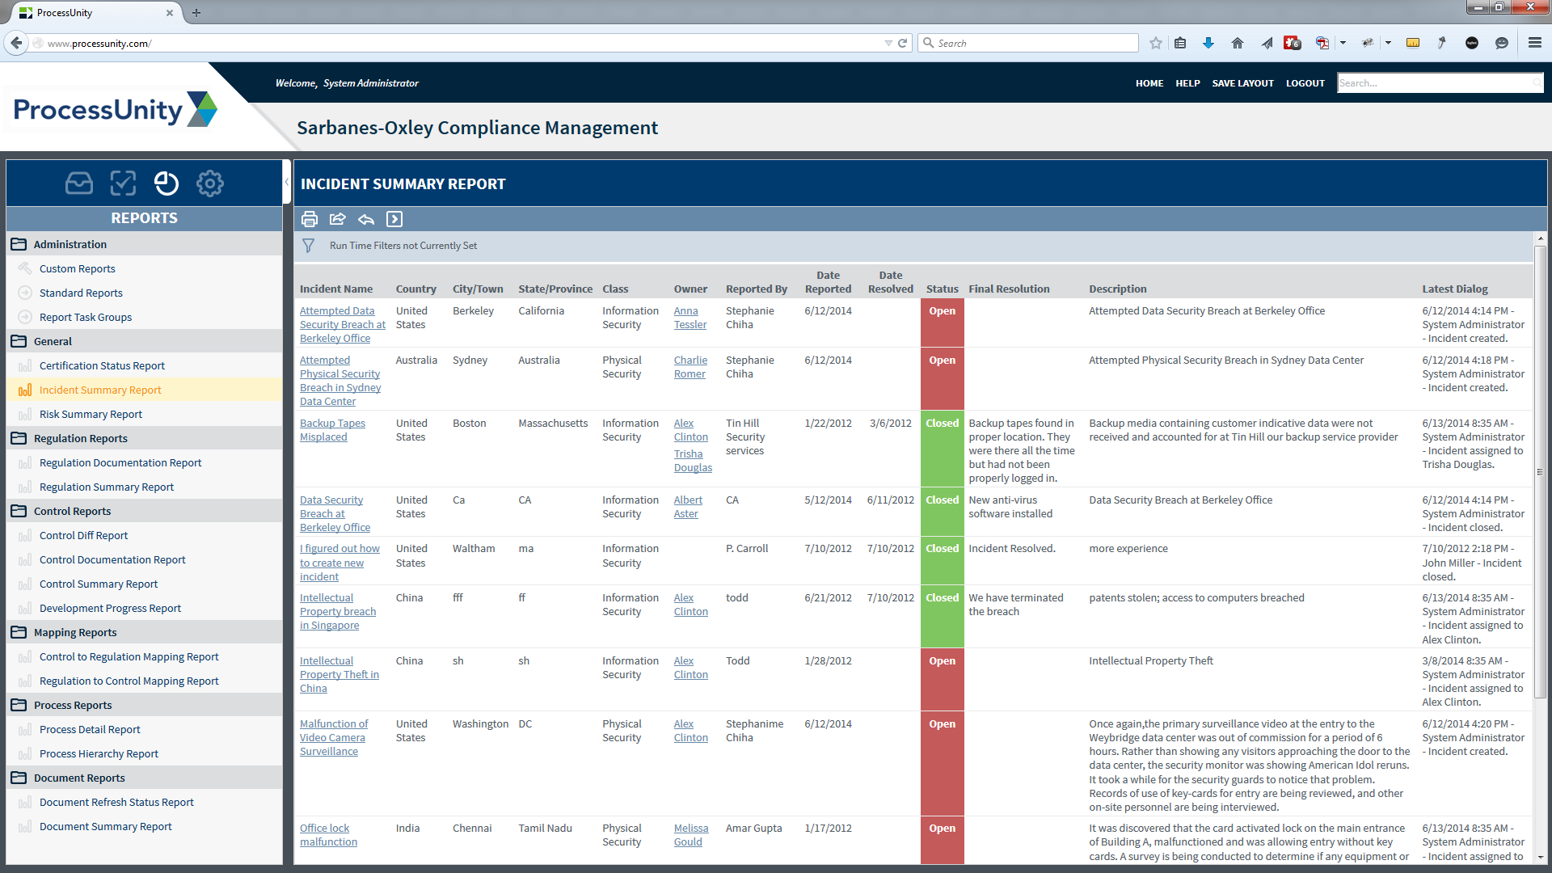Collapse the Administration reports folder

click(18, 243)
